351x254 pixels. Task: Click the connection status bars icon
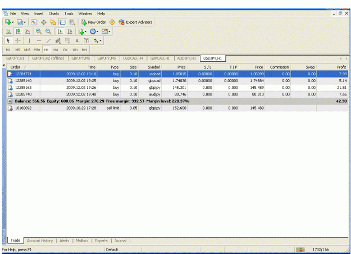coord(300,250)
